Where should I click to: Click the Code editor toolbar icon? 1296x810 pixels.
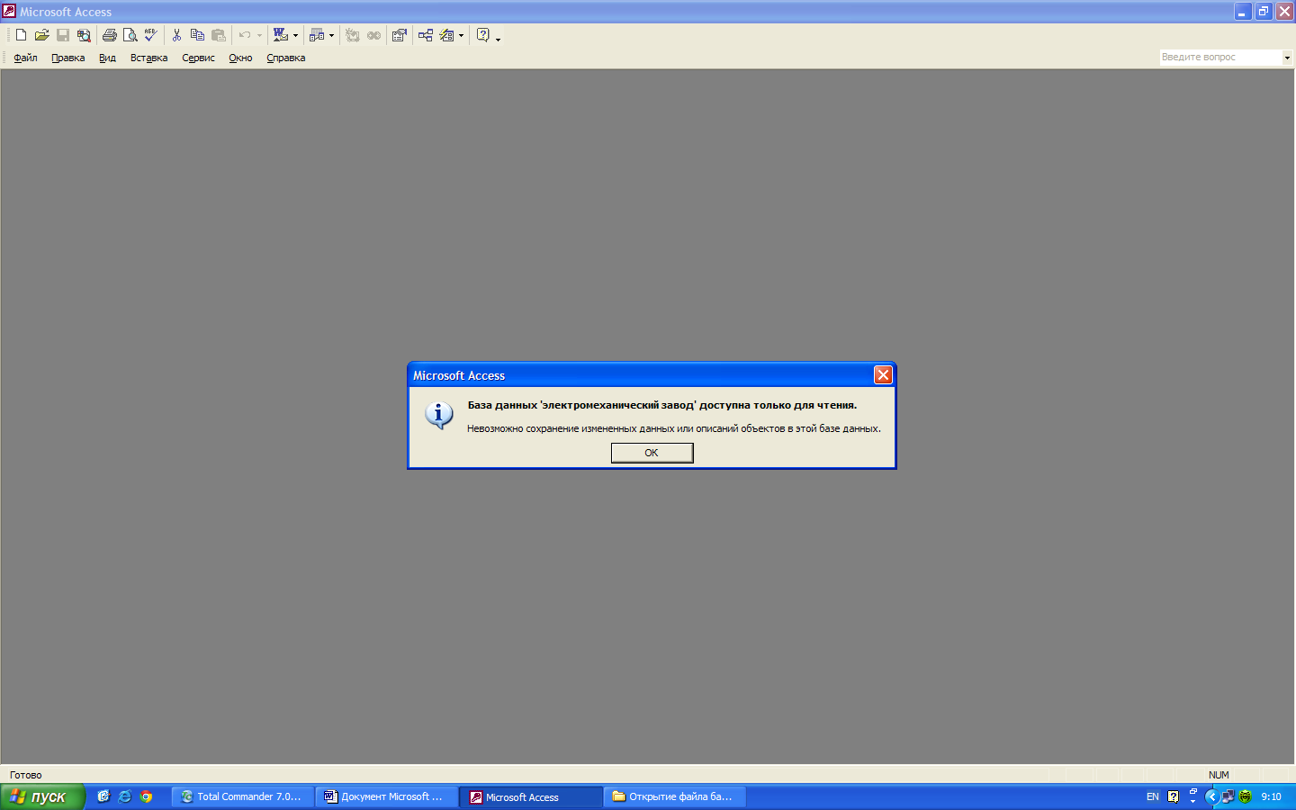point(353,35)
